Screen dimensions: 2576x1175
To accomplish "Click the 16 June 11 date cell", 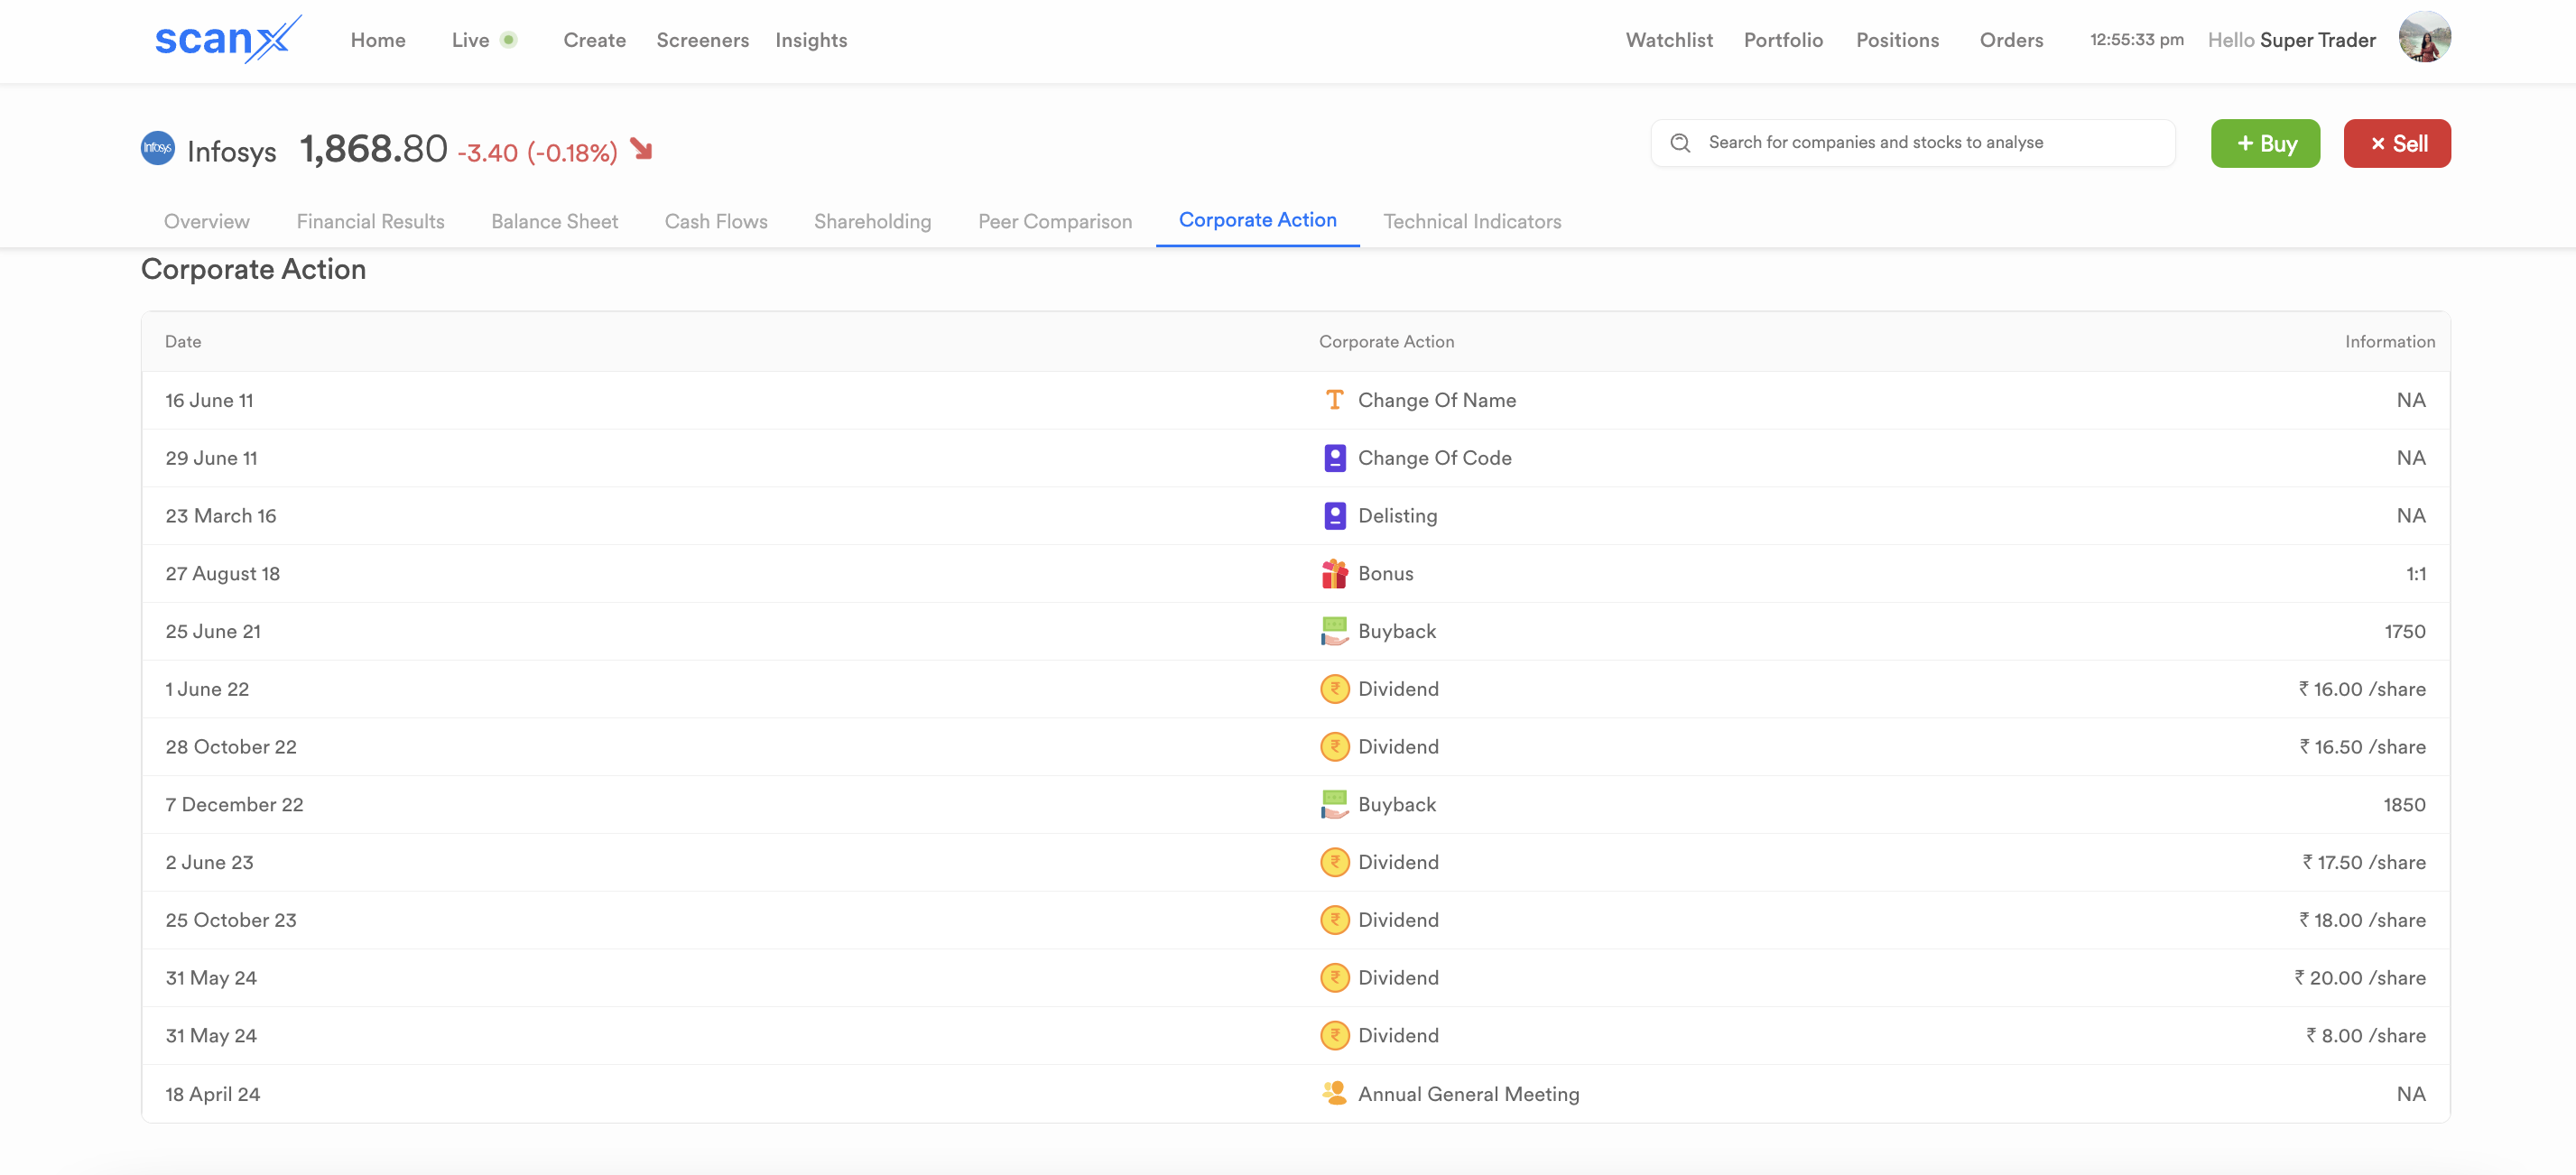I will [x=209, y=400].
